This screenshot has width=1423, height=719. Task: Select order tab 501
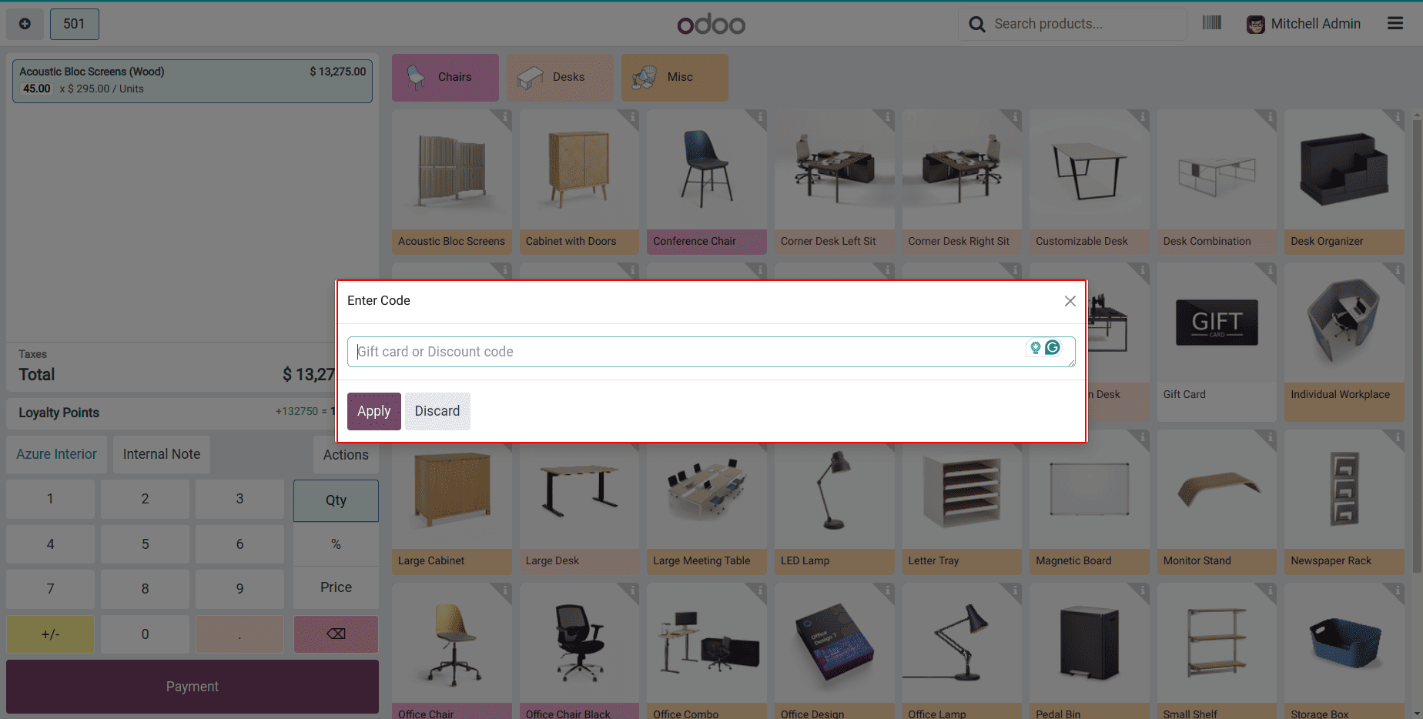click(74, 24)
